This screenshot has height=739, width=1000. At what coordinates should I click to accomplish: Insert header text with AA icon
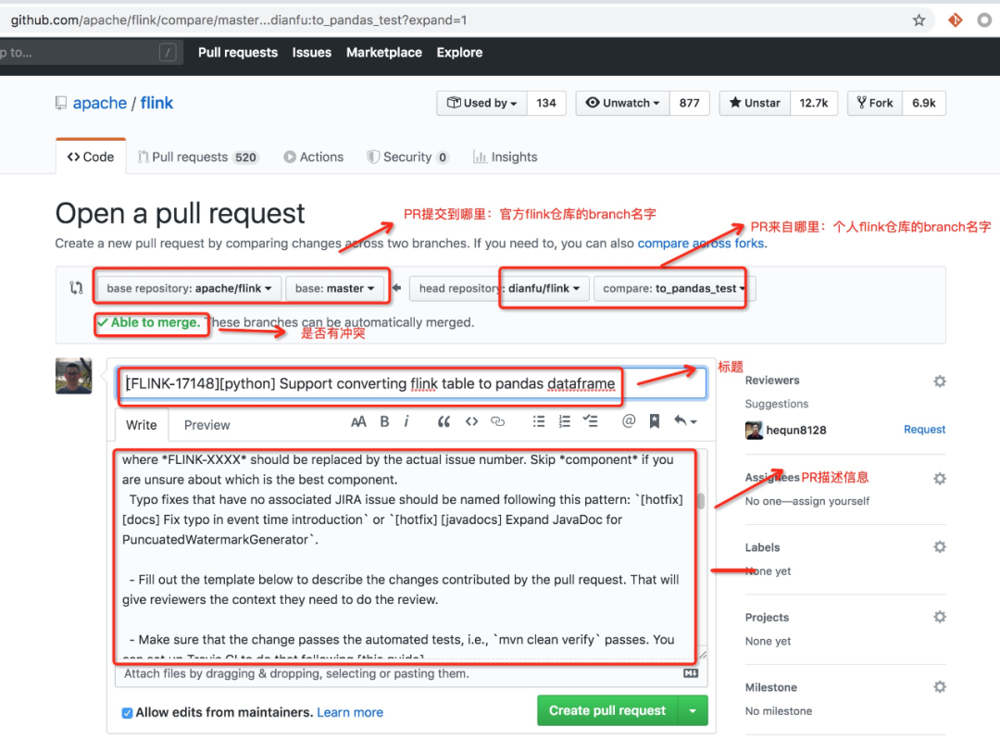pos(358,421)
